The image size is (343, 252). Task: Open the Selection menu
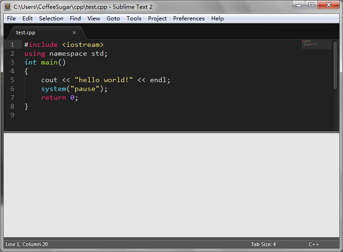point(51,19)
